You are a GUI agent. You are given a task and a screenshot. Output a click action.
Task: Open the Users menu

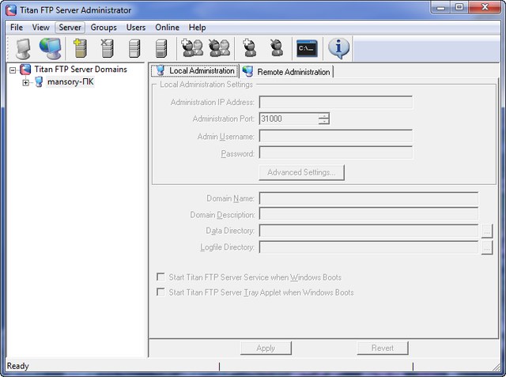tap(136, 28)
